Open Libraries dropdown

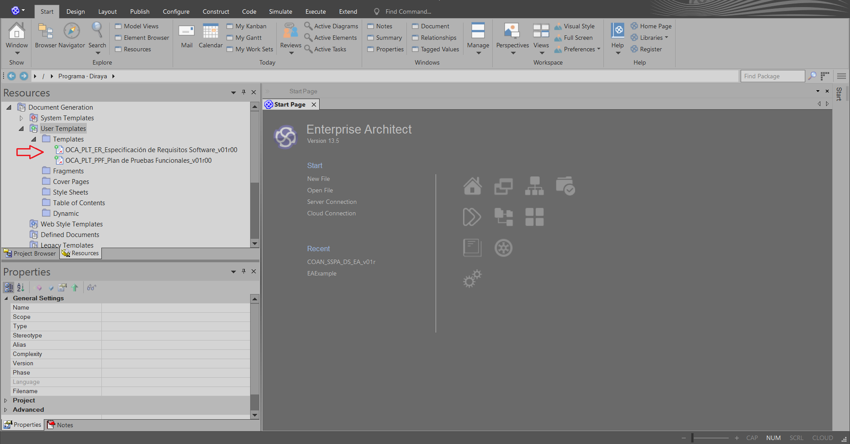[x=649, y=38]
